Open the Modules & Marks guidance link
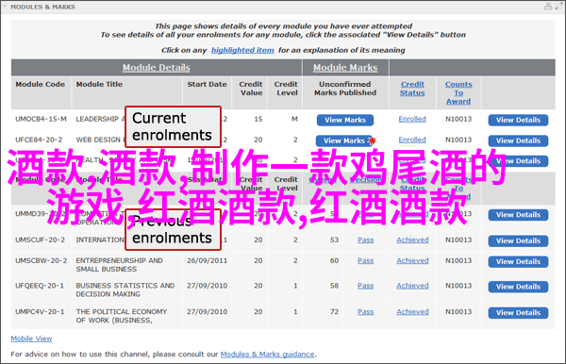 [268, 355]
